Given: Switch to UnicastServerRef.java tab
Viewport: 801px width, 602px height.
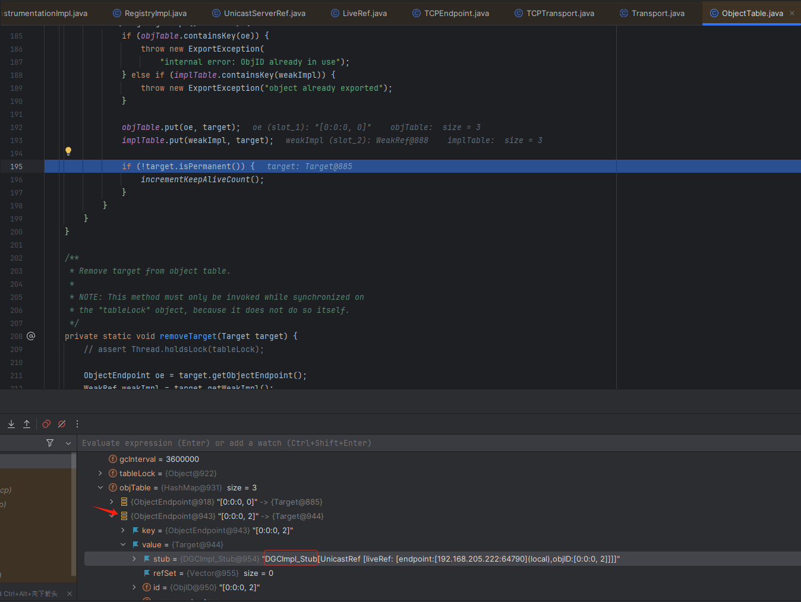Looking at the screenshot, I should pos(259,13).
